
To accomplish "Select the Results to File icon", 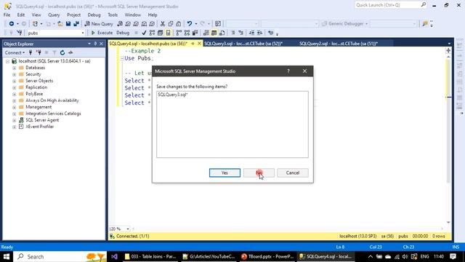I will tap(222, 33).
